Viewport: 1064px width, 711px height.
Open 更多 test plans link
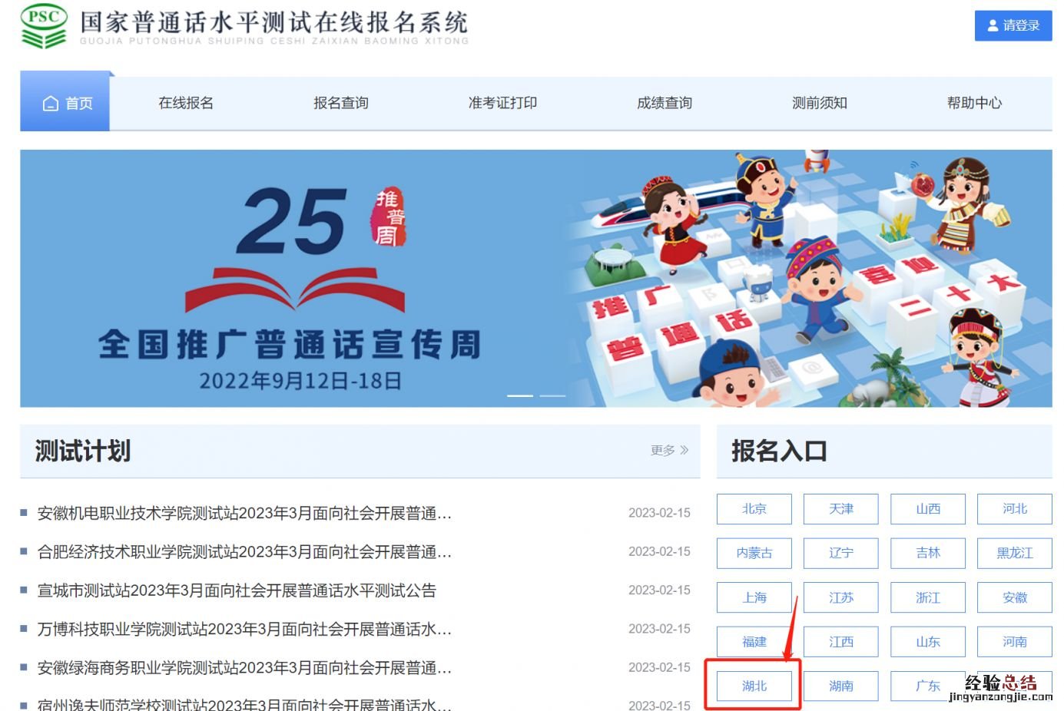pos(670,451)
